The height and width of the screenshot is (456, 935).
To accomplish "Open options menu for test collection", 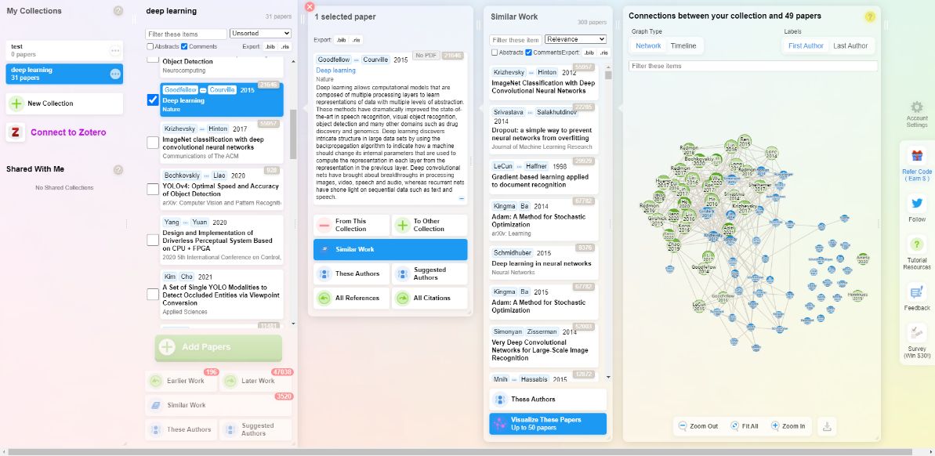I will (x=116, y=51).
